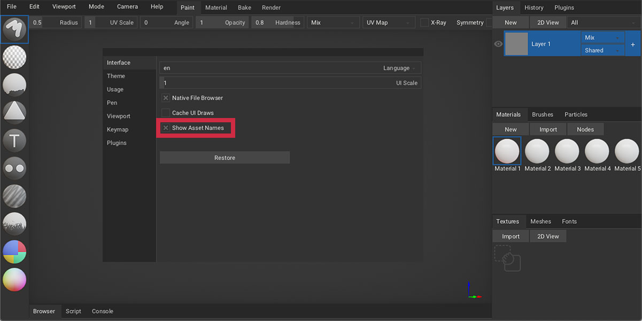This screenshot has width=642, height=321.
Task: Switch to the Brushes tab
Action: pos(543,114)
